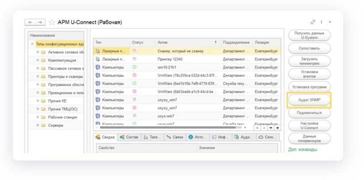Go back with the left arrow button

[x=30, y=22]
